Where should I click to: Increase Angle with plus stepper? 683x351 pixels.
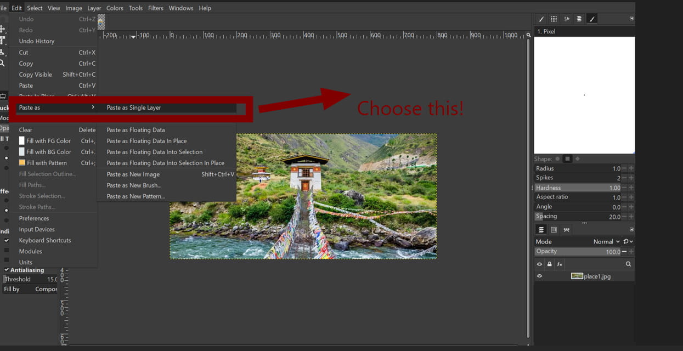pyautogui.click(x=631, y=207)
